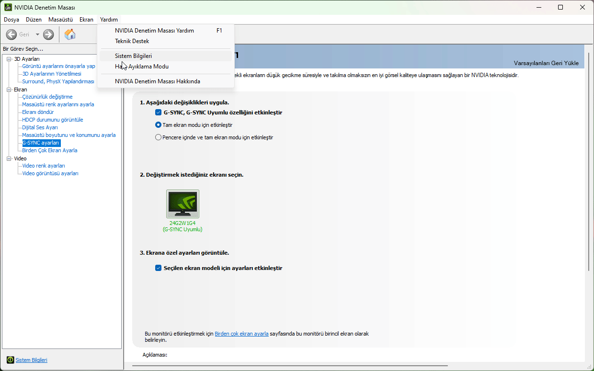Image resolution: width=594 pixels, height=371 pixels.
Task: Open 3D Ayarlarının Yönetilmesi page
Action: point(52,74)
